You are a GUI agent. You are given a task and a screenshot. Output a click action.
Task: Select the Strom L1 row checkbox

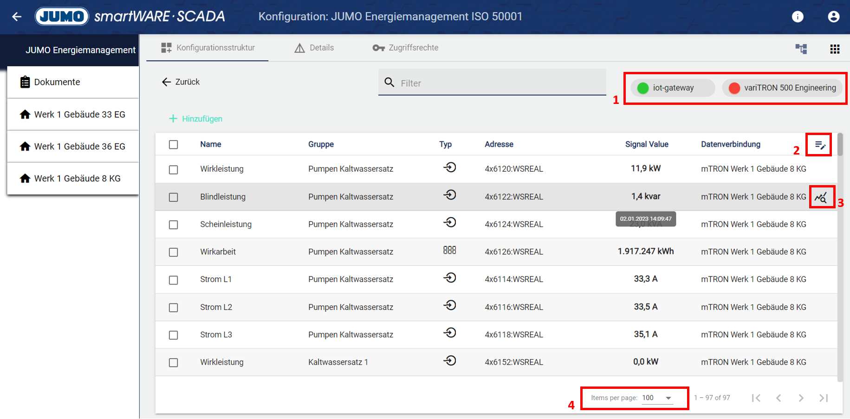pos(173,280)
